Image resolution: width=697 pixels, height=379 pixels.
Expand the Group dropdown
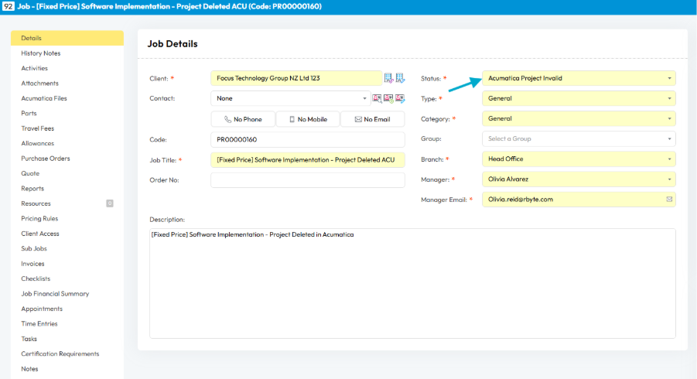[578, 138]
